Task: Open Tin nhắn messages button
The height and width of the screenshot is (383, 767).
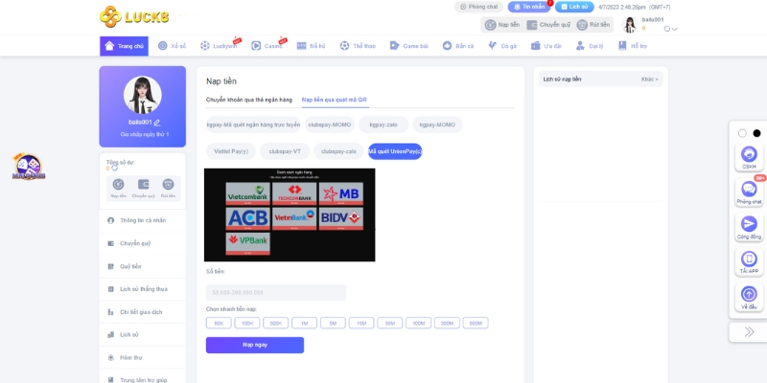Action: pyautogui.click(x=528, y=7)
